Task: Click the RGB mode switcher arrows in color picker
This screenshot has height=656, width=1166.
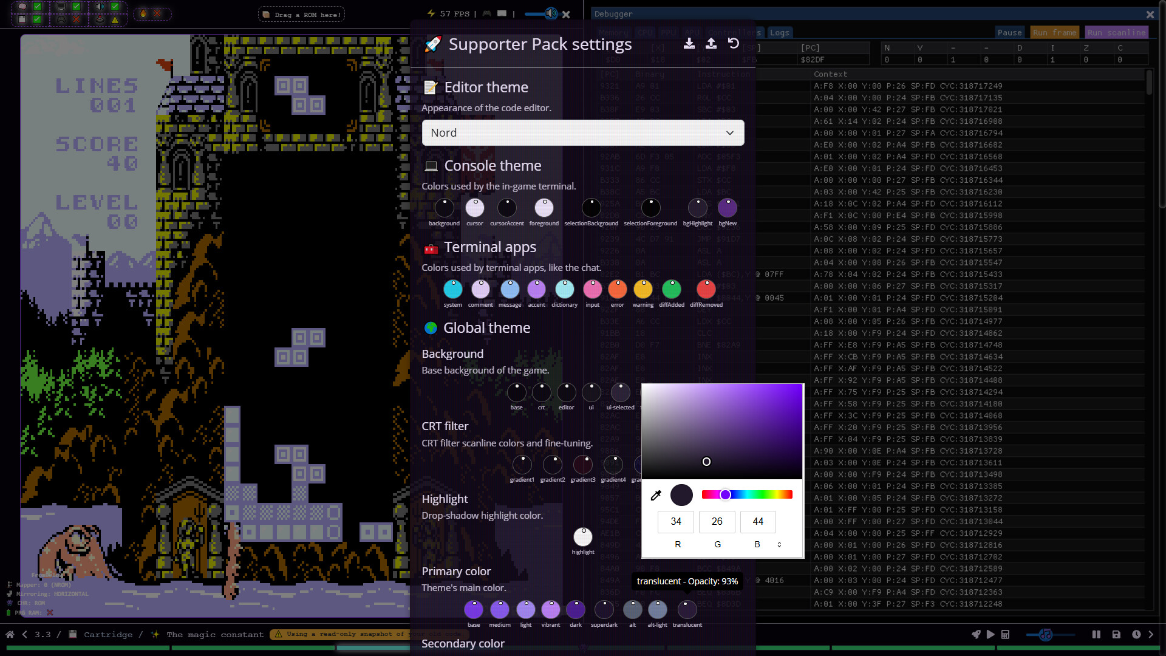Action: click(x=780, y=544)
